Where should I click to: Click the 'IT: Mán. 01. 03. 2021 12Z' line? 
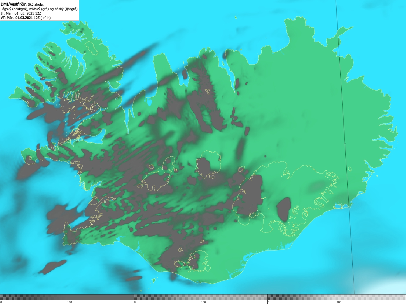point(21,13)
